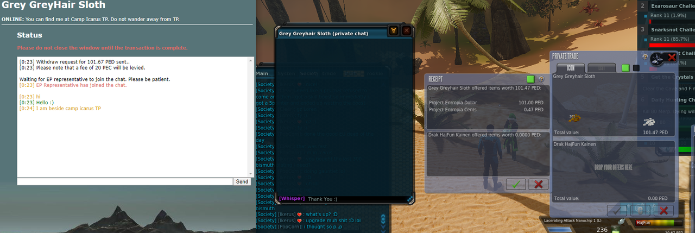Focus the message input field beside Send
The height and width of the screenshot is (233, 695).
point(125,181)
